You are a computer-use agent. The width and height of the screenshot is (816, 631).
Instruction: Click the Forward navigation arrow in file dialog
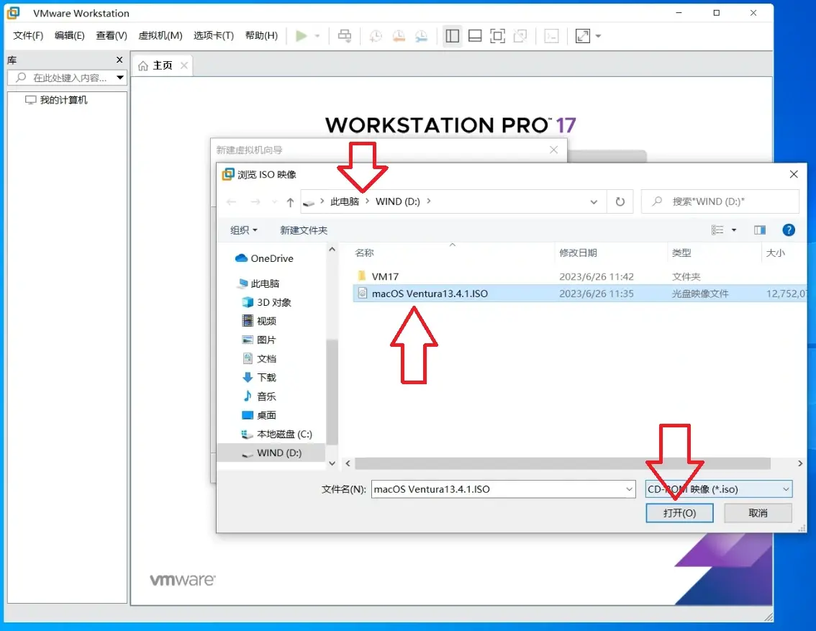click(255, 202)
